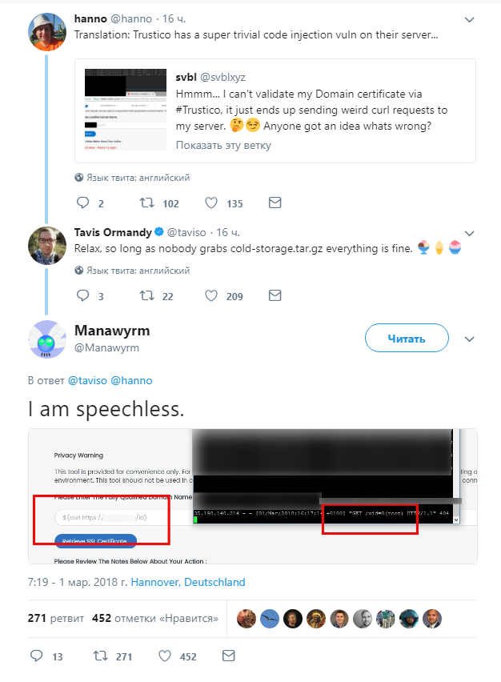Image resolution: width=501 pixels, height=682 pixels.
Task: Send hanno's tweet via direct message
Action: (x=275, y=203)
